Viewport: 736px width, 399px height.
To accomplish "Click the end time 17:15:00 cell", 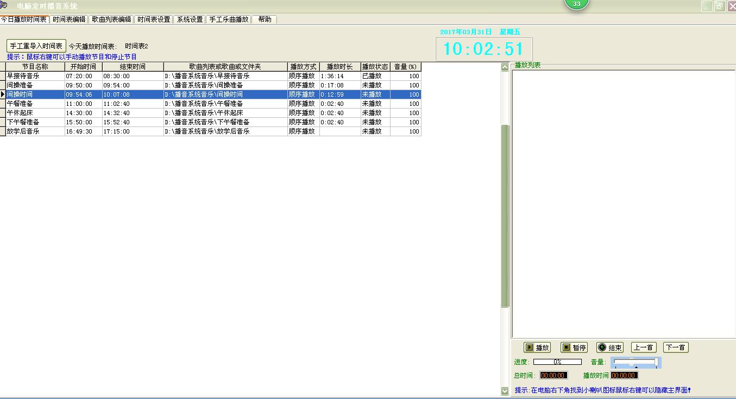I will pos(133,131).
